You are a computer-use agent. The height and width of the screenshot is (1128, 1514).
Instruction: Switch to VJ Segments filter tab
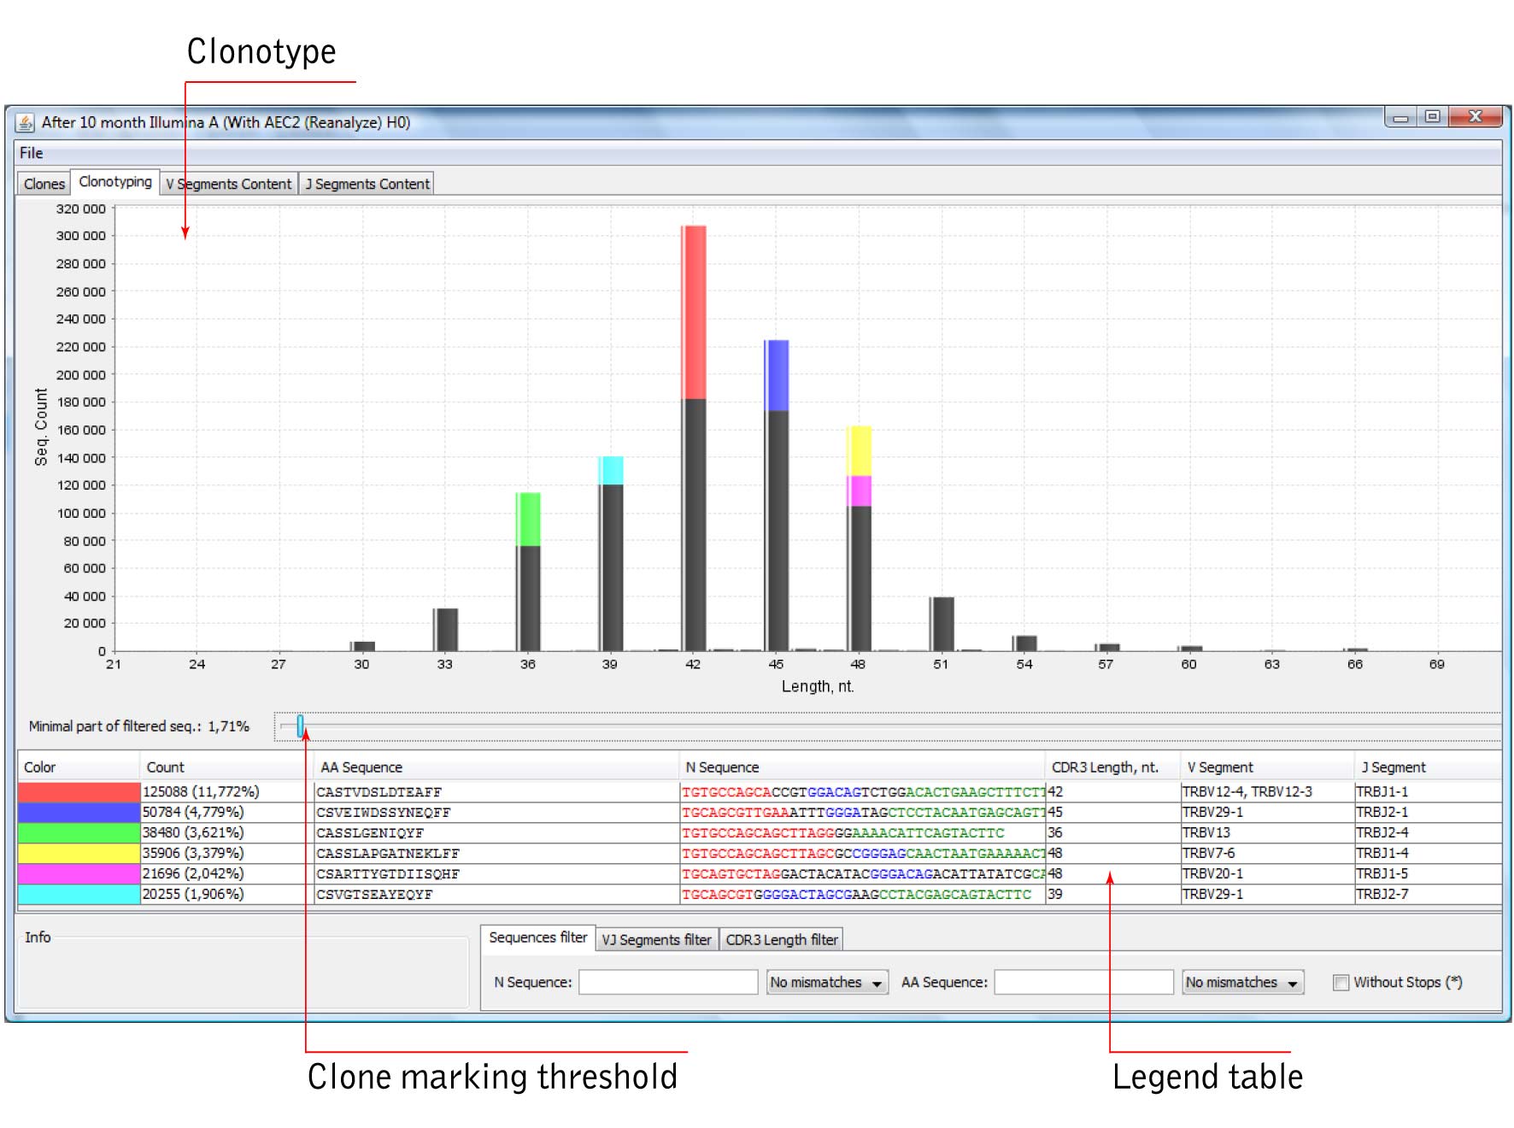(x=656, y=940)
